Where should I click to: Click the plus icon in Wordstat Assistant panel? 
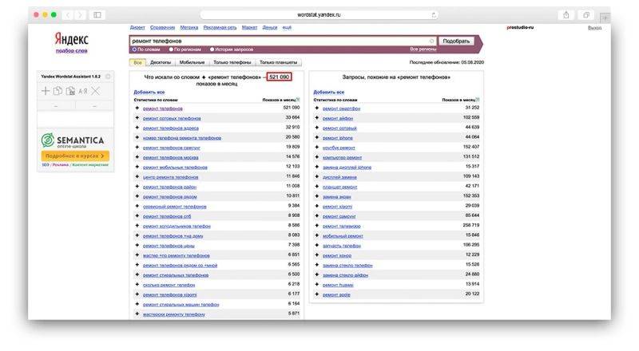point(46,91)
